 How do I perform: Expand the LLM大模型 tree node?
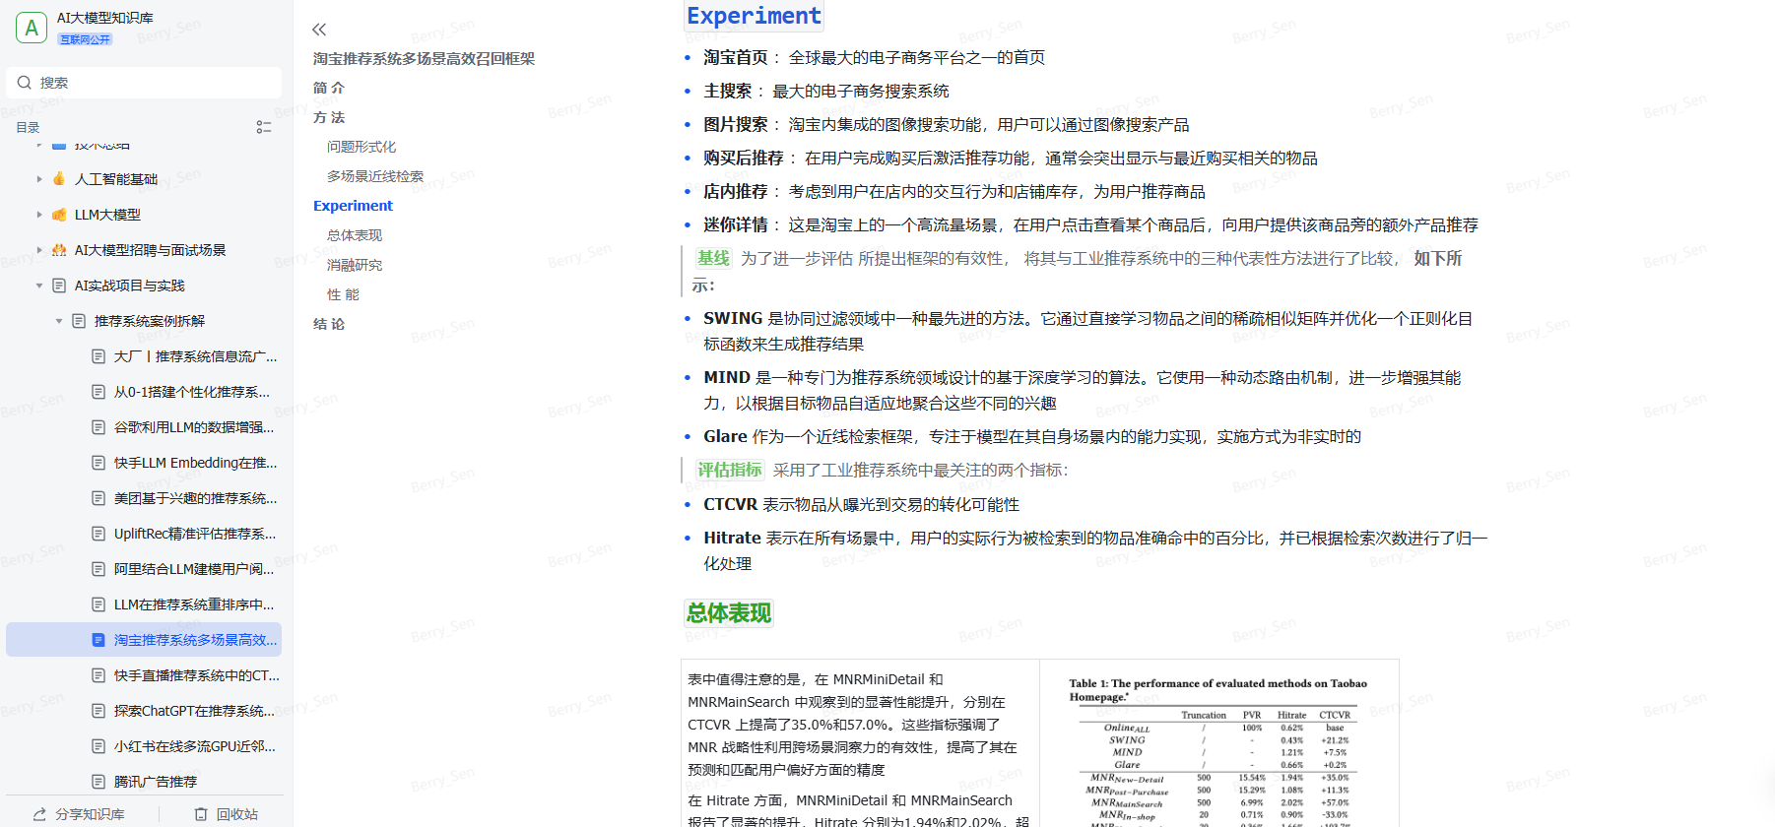coord(39,215)
